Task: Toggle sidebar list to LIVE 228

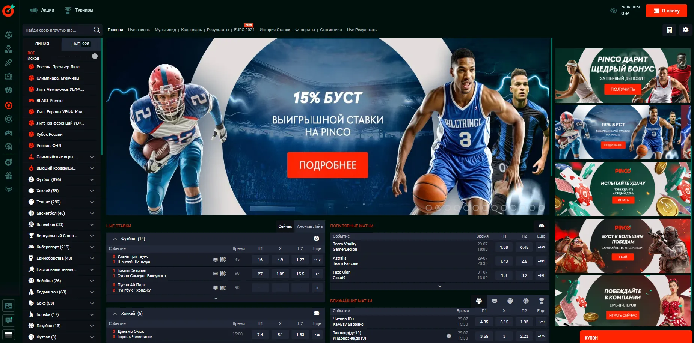Action: click(80, 44)
